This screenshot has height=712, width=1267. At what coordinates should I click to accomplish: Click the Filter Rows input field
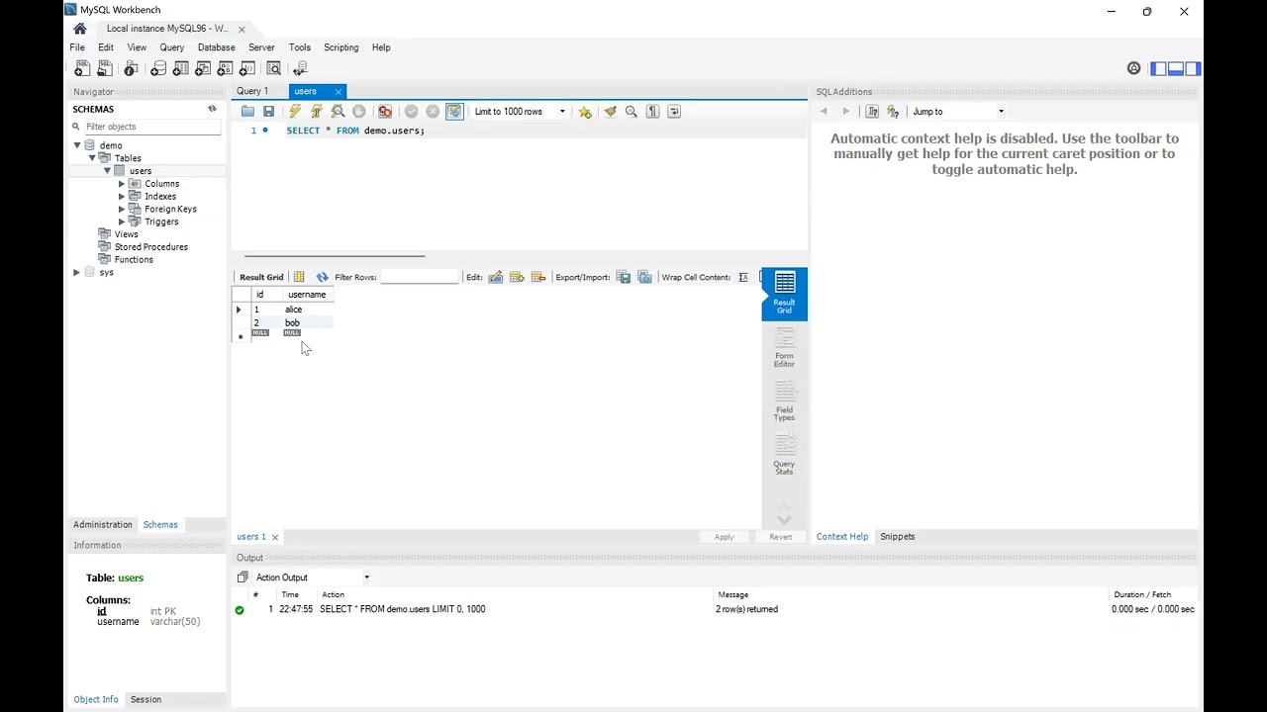420,277
